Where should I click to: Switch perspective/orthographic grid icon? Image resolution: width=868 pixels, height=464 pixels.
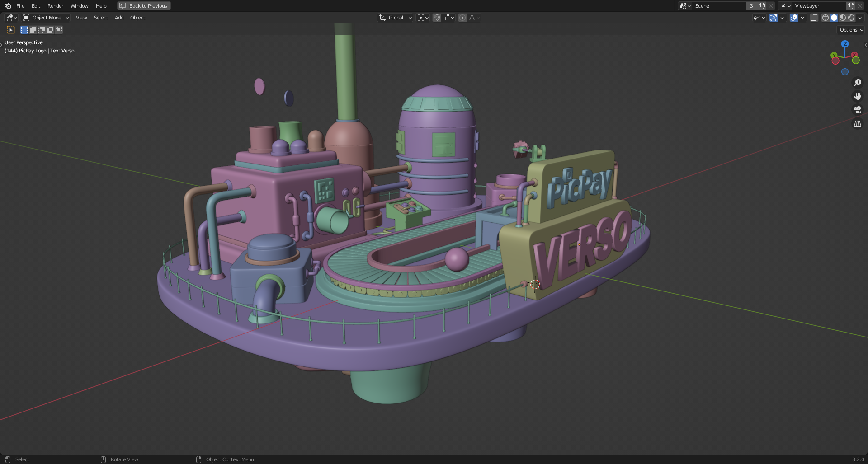[858, 123]
